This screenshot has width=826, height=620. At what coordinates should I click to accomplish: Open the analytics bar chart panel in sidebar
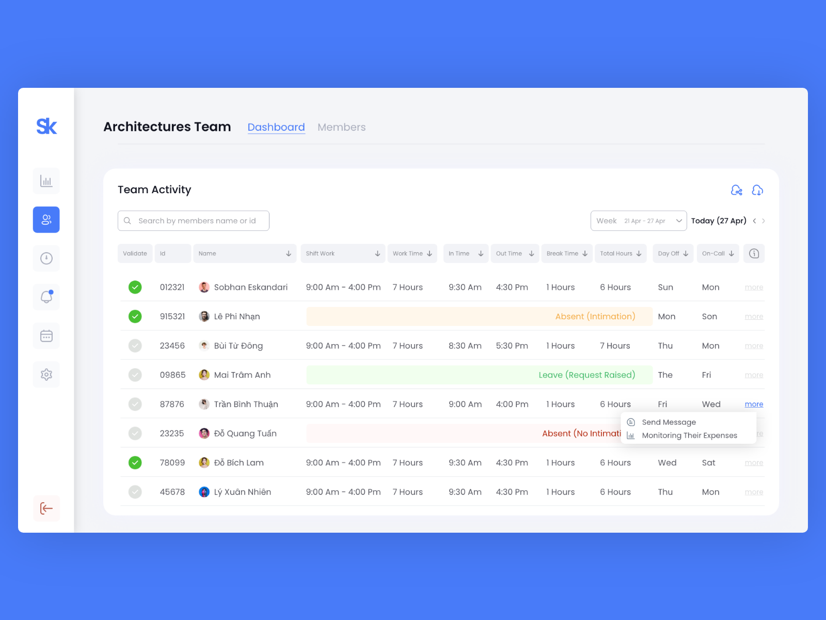pos(46,181)
